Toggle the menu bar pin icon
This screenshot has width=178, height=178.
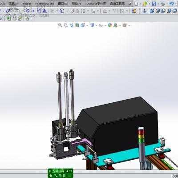tap(130, 4)
